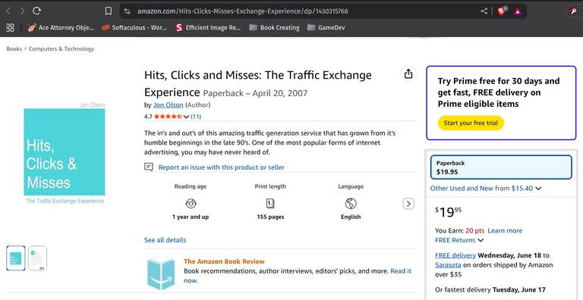The width and height of the screenshot is (583, 300).
Task: Advance product details carousel right arrow
Action: 408,204
